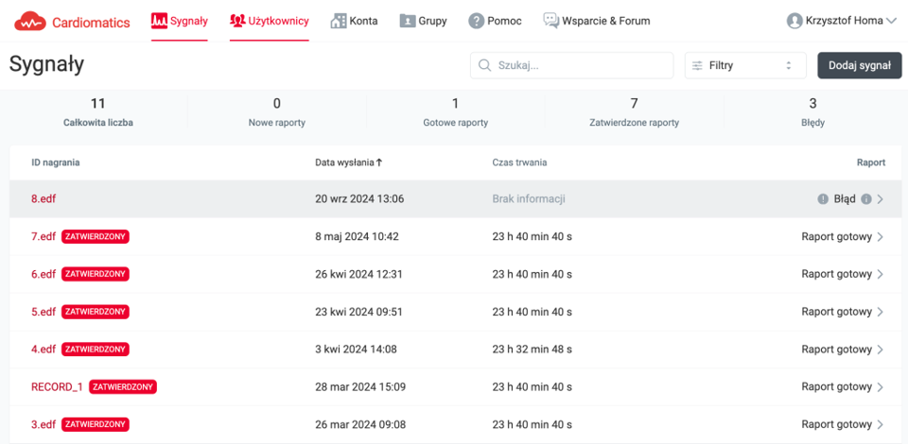The width and height of the screenshot is (908, 444).
Task: Go to the Pomoc menu item
Action: pyautogui.click(x=503, y=21)
